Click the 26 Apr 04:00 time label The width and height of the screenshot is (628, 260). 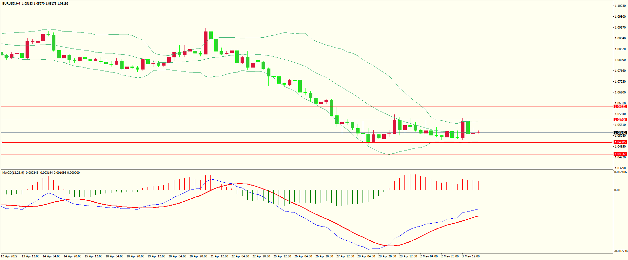[x=303, y=256]
